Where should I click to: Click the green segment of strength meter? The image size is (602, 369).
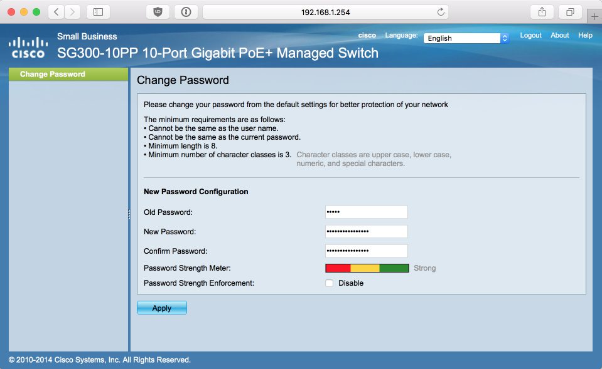[394, 268]
